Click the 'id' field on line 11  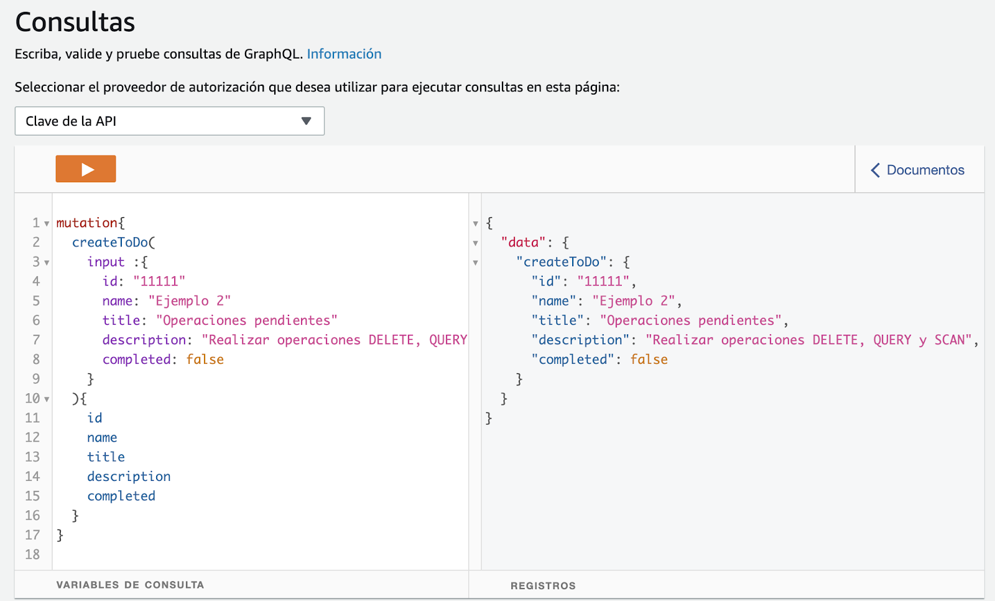pos(95,418)
